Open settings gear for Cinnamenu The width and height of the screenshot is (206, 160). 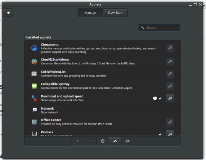(170, 48)
